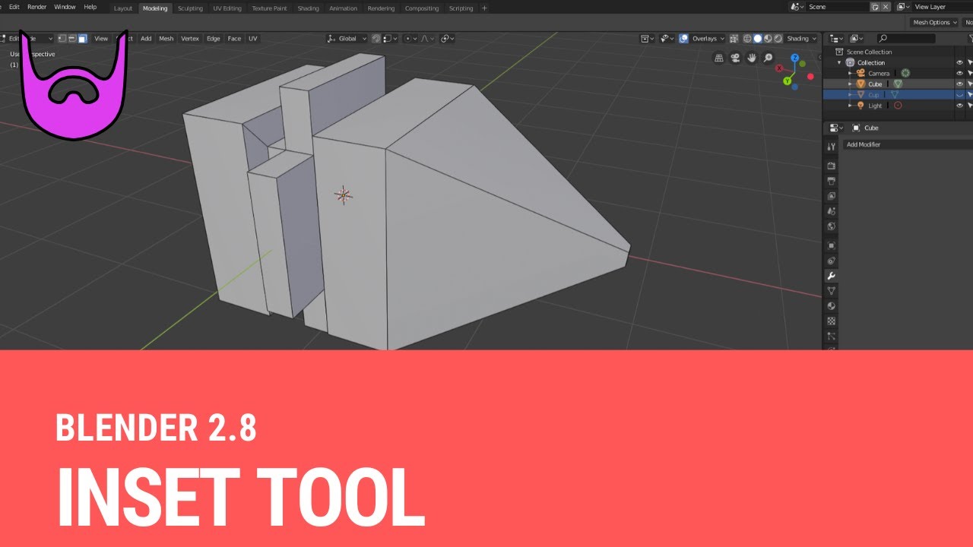Hide the Light in the outliner

(959, 106)
